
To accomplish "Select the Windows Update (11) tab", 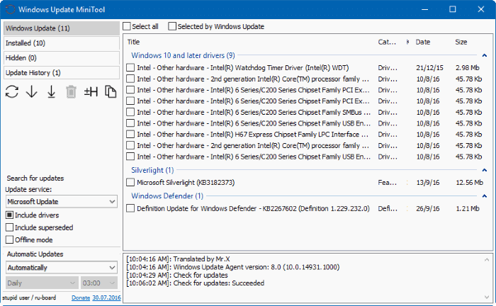I will point(62,28).
